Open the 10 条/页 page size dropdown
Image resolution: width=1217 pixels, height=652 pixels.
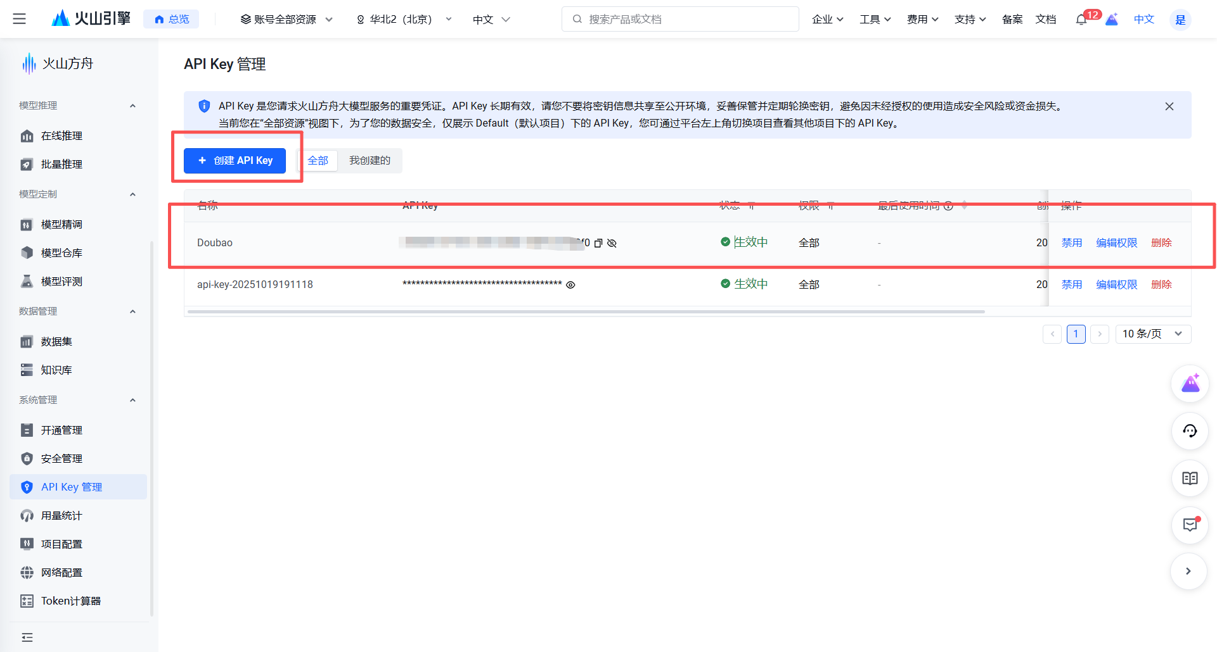[1153, 334]
